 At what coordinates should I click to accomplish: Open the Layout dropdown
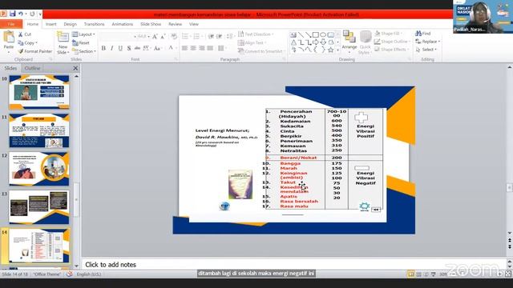pos(83,34)
